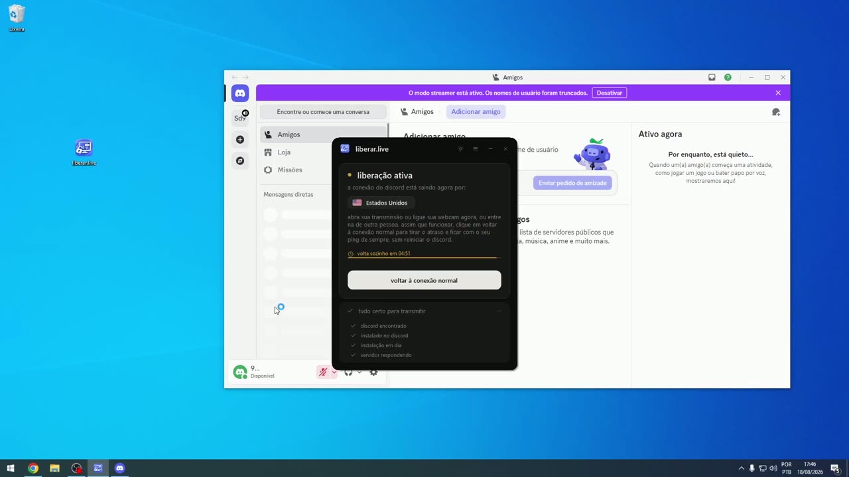The height and width of the screenshot is (477, 849).
Task: Add a server with the plus icon
Action: pyautogui.click(x=240, y=140)
